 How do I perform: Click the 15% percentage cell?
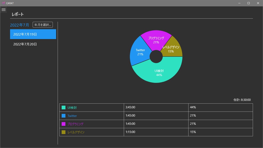tap(221, 132)
